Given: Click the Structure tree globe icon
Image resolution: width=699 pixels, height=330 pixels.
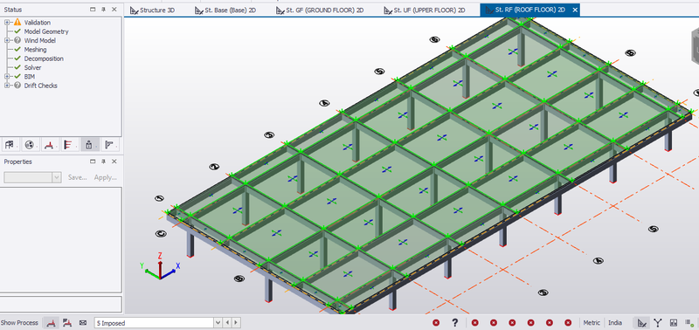Looking at the screenshot, I should coord(30,145).
